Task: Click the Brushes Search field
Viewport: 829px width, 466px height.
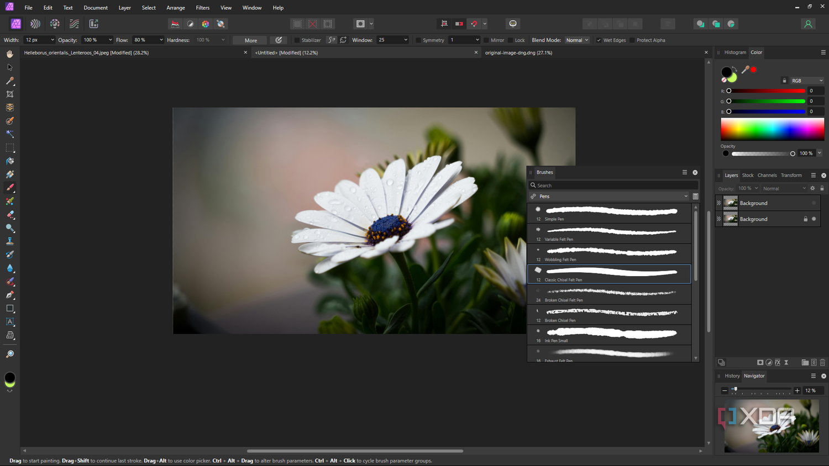Action: coord(613,186)
